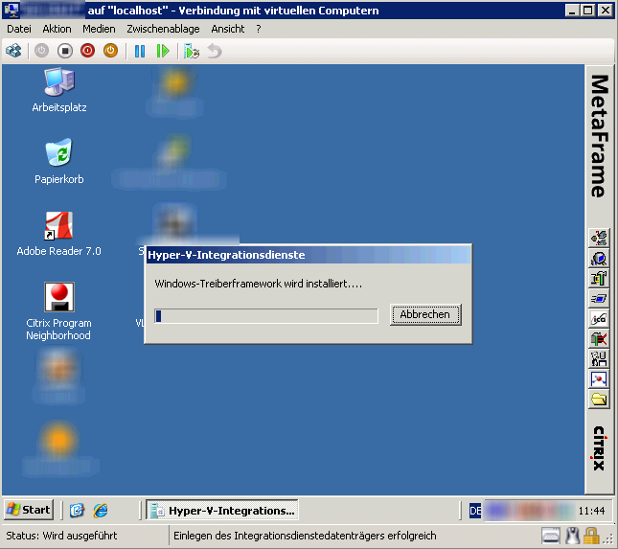The image size is (618, 549).
Task: Activate the Hyper-V-Integrations taskbar button
Action: pos(222,511)
